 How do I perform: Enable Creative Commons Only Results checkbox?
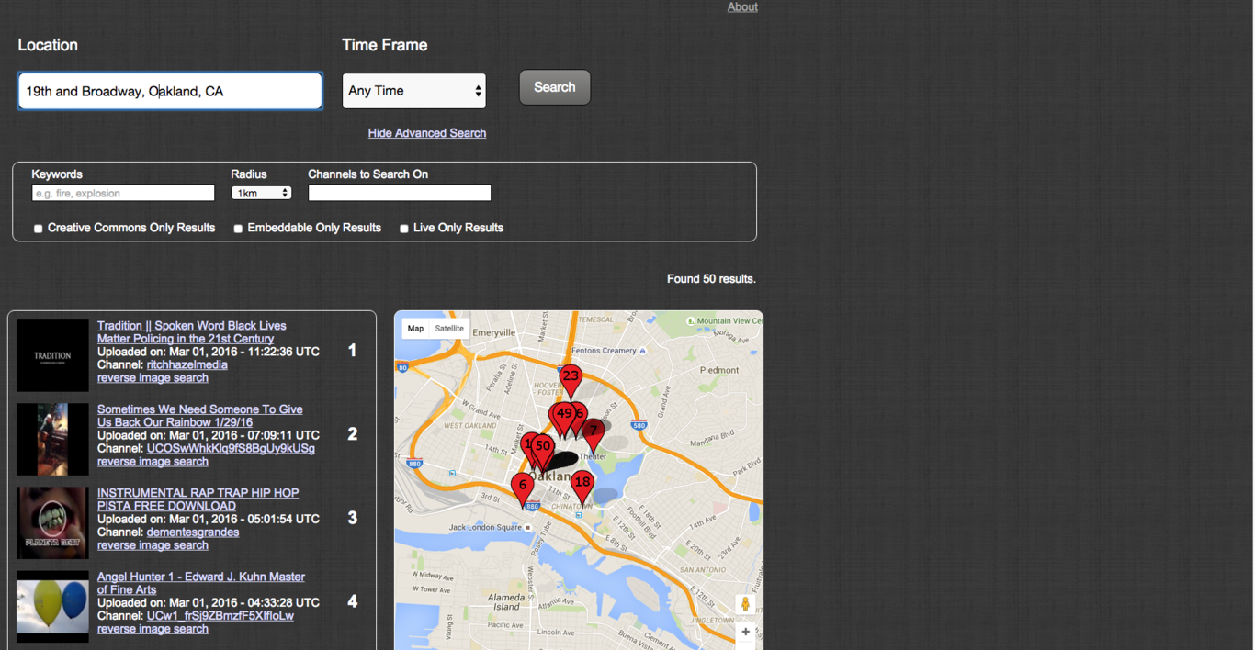(x=39, y=229)
